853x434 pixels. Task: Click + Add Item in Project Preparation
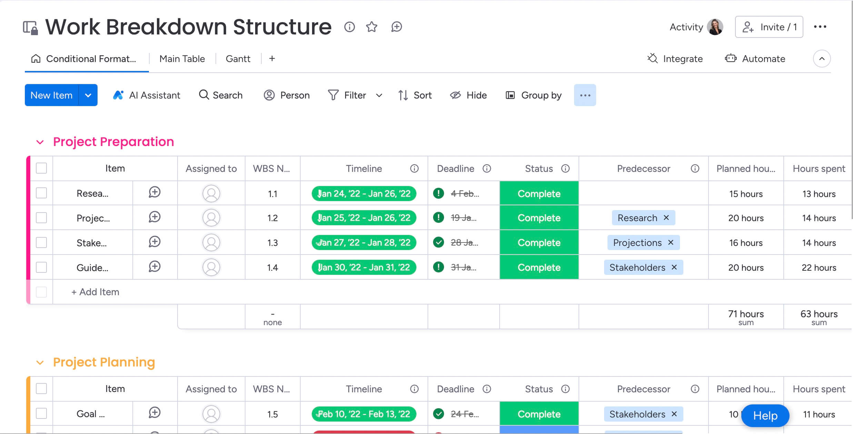coord(95,292)
